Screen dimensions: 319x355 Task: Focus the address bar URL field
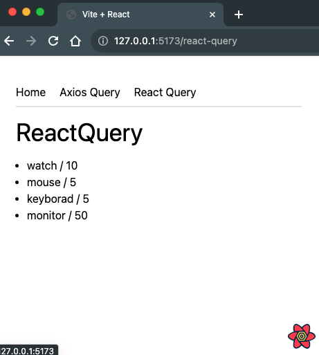pos(205,41)
